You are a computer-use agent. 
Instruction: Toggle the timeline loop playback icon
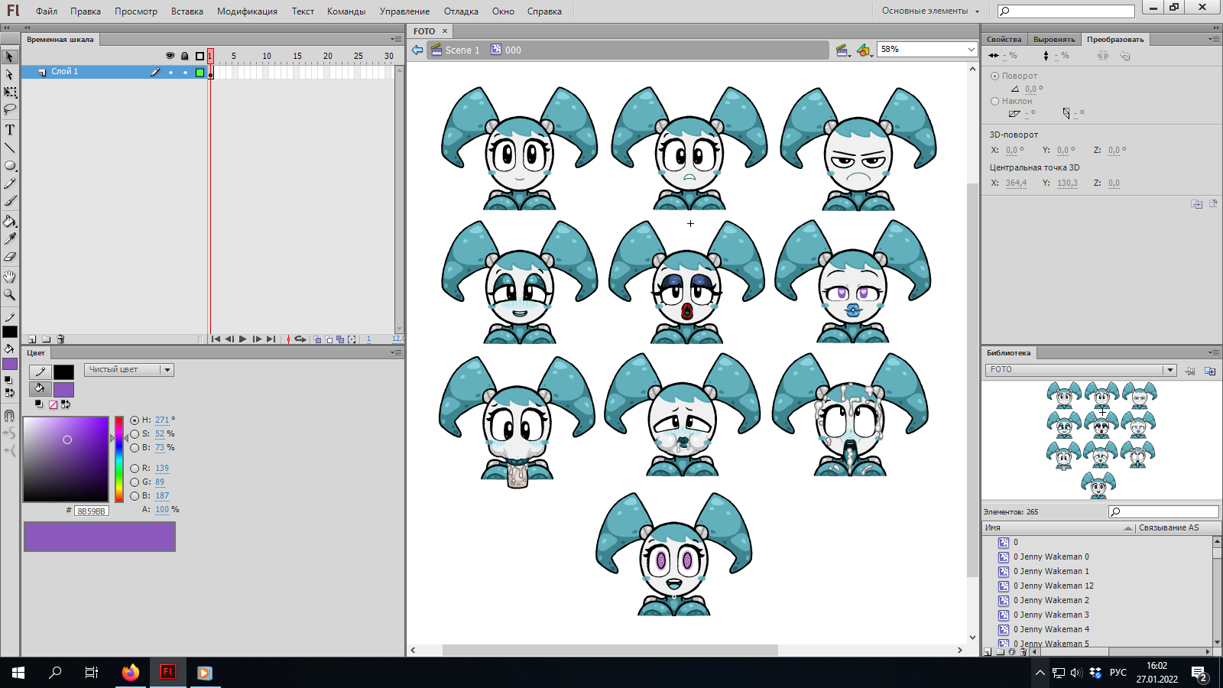[300, 339]
